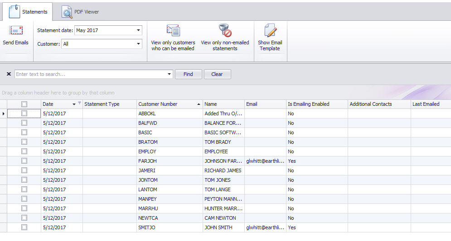The image size is (451, 241).
Task: Open Show Email Template
Action: 270,38
